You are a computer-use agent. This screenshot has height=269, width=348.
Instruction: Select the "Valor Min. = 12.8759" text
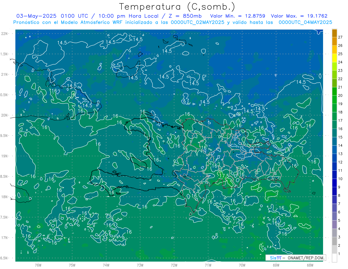[238, 16]
